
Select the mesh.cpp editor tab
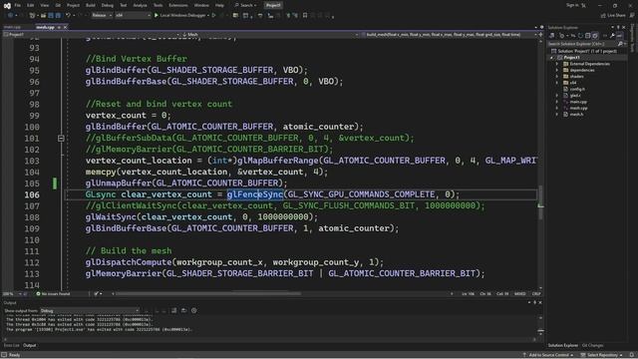45,27
